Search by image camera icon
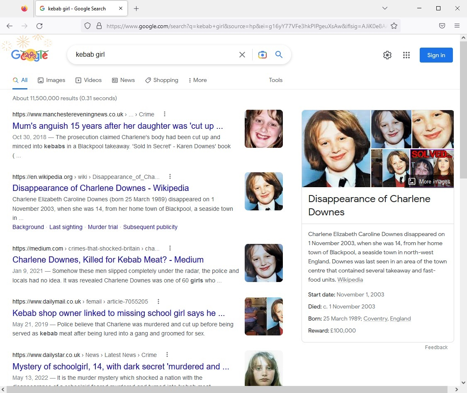This screenshot has width=467, height=393. [x=263, y=55]
